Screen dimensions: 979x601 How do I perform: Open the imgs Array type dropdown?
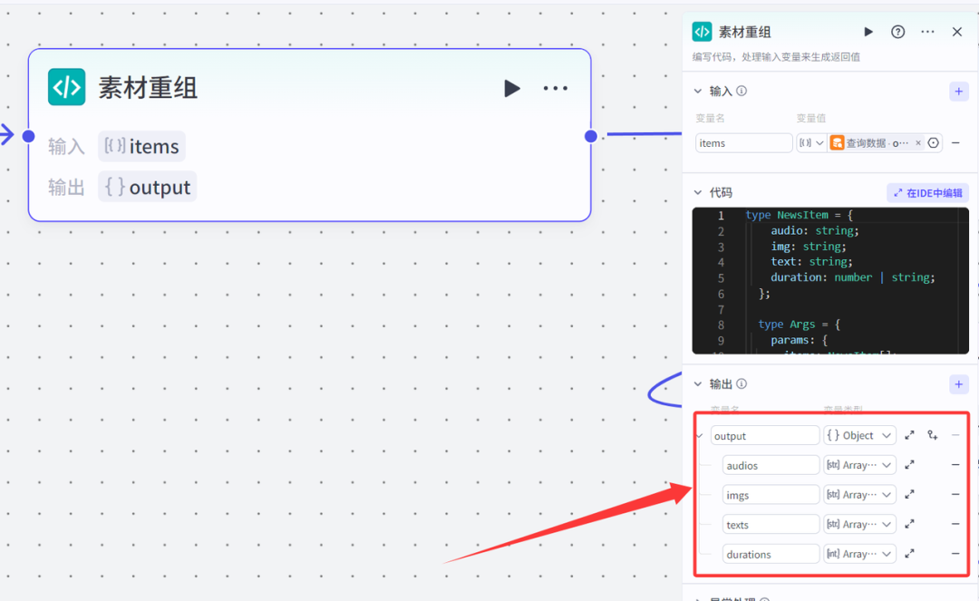(x=859, y=495)
